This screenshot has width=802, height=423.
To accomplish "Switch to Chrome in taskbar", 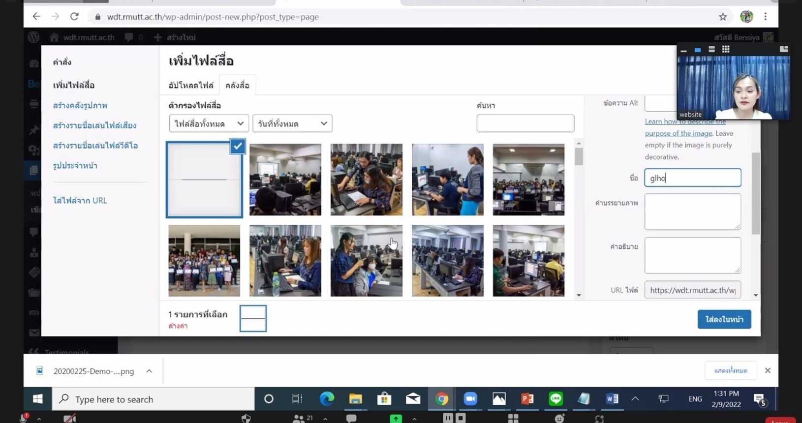I will (x=441, y=399).
